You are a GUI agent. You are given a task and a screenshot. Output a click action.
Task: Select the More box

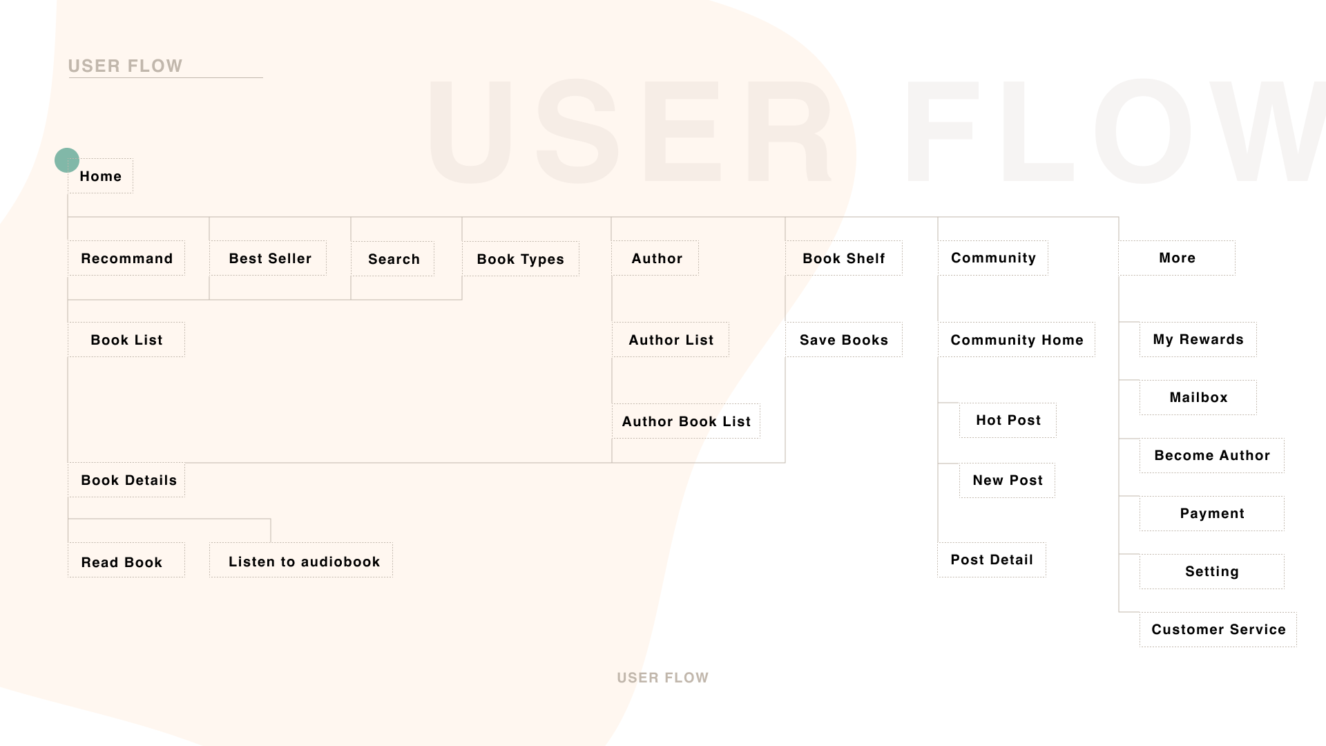(1177, 258)
